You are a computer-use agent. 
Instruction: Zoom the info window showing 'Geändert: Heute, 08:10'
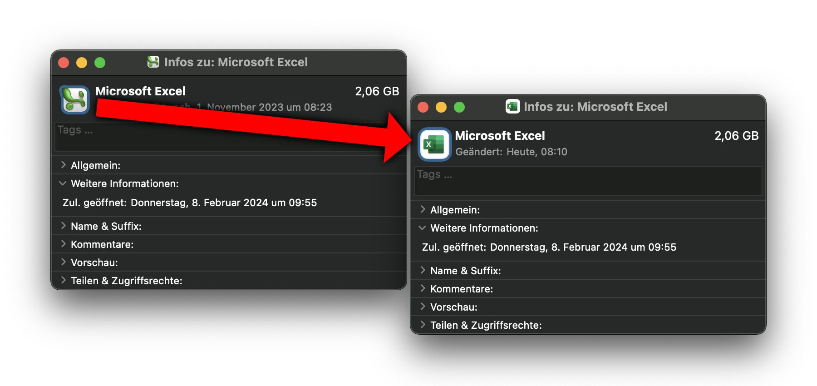[x=459, y=107]
